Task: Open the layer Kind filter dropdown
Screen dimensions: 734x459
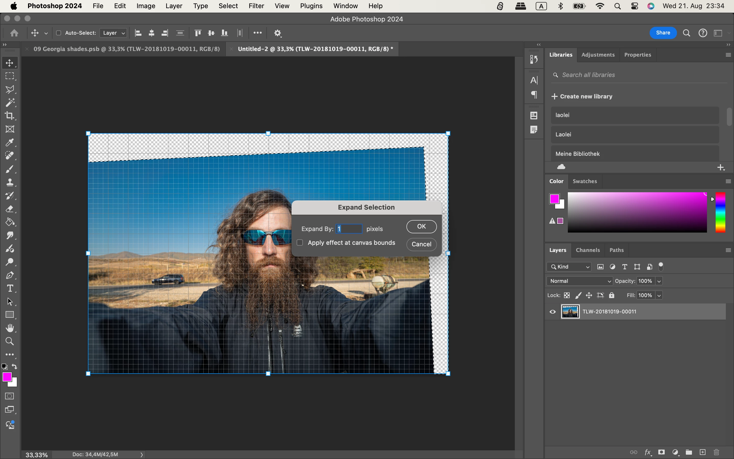Action: tap(569, 267)
